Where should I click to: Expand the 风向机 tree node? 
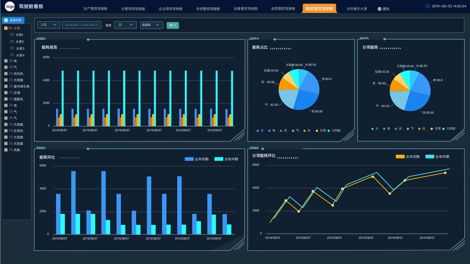coord(6,73)
